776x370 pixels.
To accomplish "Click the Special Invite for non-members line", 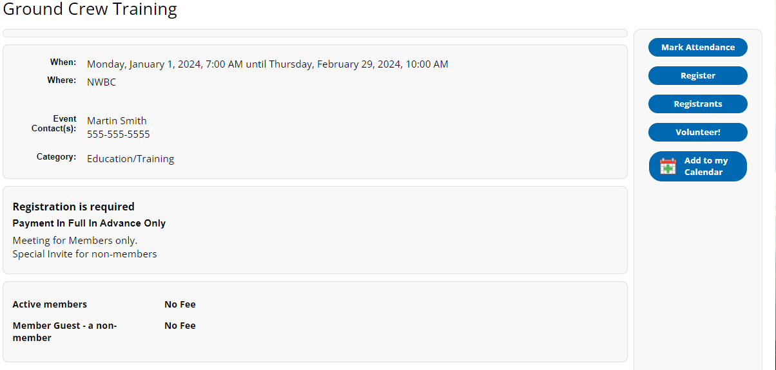I will click(84, 254).
